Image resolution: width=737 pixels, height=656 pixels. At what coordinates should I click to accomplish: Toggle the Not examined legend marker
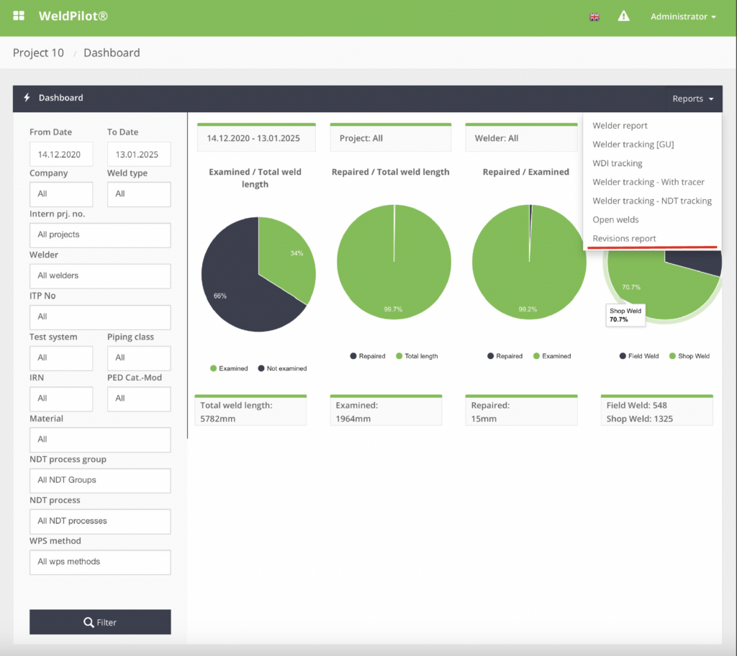[x=263, y=368]
